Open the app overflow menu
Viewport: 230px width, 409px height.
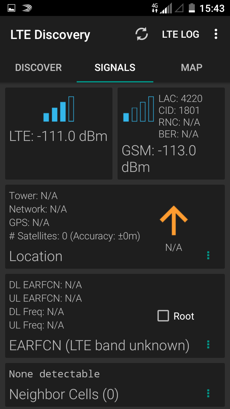[x=216, y=34]
